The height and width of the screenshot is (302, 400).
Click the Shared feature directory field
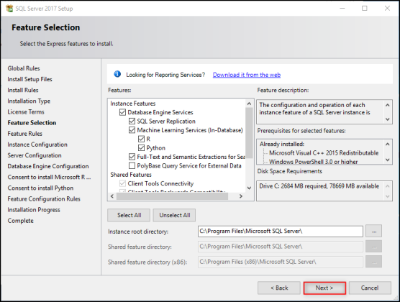(281, 247)
